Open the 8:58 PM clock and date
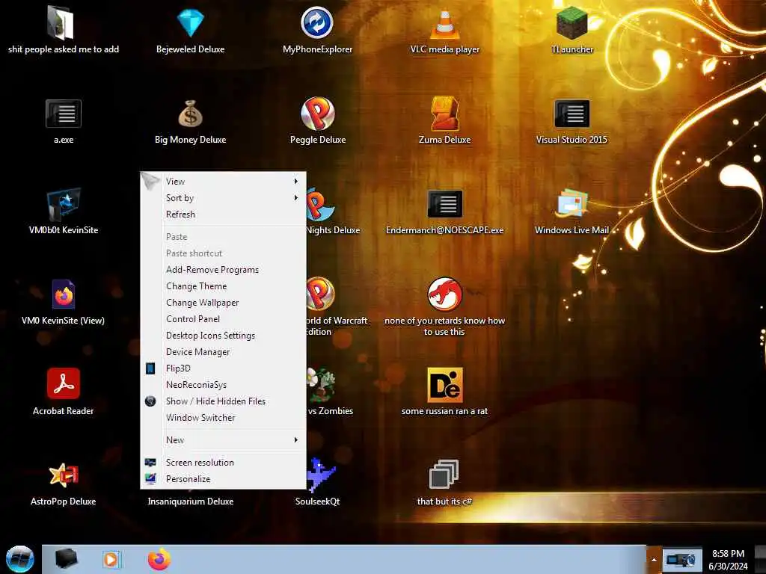 click(x=728, y=560)
